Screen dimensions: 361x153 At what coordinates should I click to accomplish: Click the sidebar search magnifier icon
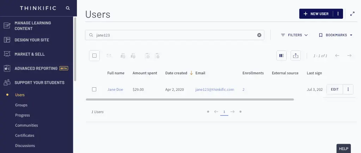pos(68,8)
